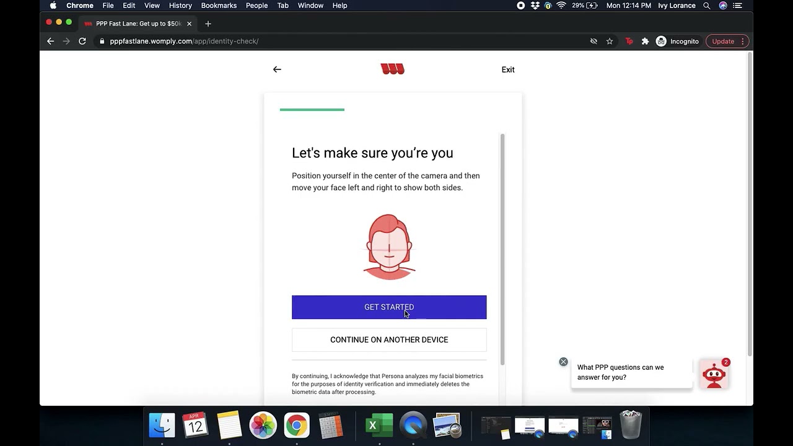The height and width of the screenshot is (446, 793).
Task: Open Microsoft Excel from the dock
Action: pyautogui.click(x=379, y=426)
